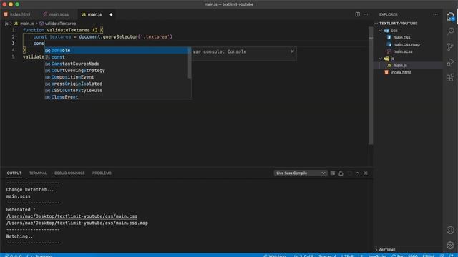The height and width of the screenshot is (257, 458).
Task: Choose console autocomplete suggestion
Action: click(x=116, y=51)
